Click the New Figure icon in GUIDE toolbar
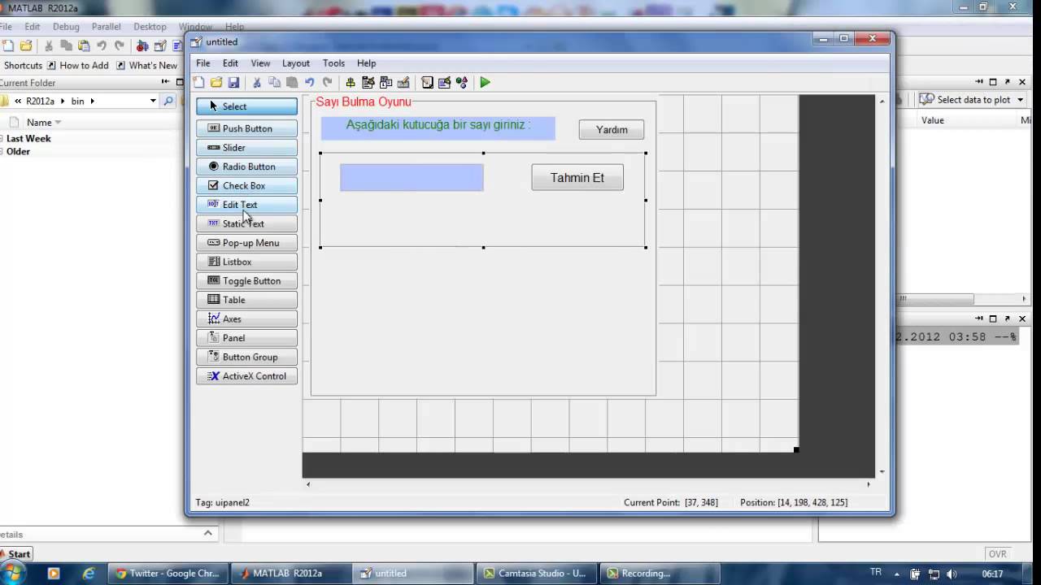The height and width of the screenshot is (585, 1041). [x=199, y=82]
